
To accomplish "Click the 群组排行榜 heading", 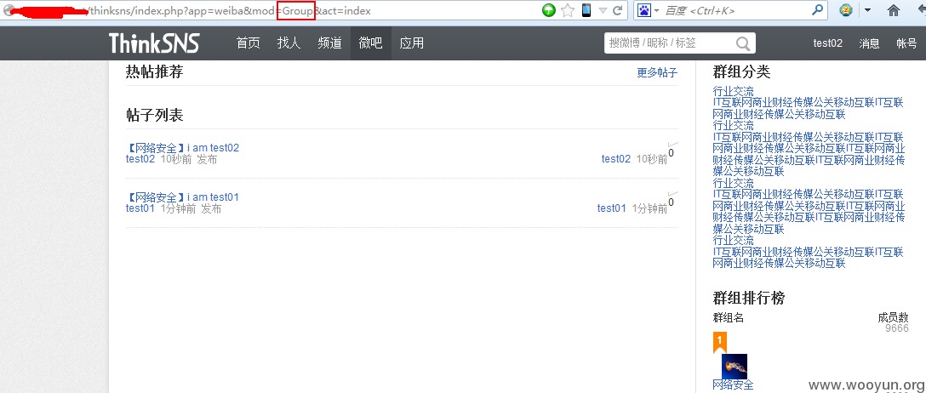I will [x=749, y=298].
